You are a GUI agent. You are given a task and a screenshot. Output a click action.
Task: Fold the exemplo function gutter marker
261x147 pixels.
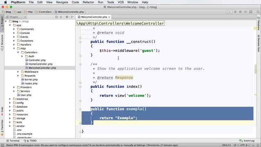click(x=80, y=109)
